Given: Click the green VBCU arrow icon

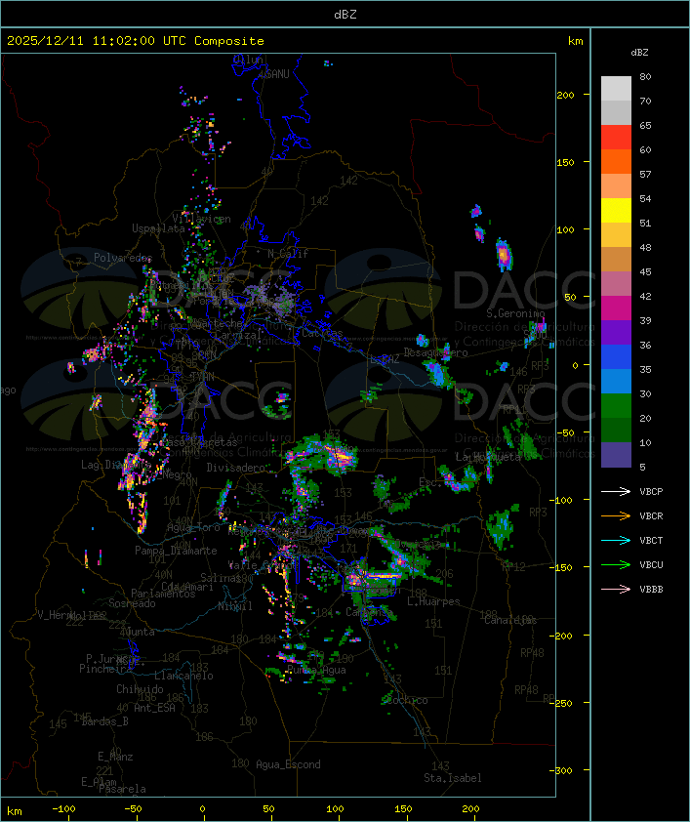Looking at the screenshot, I should point(616,564).
